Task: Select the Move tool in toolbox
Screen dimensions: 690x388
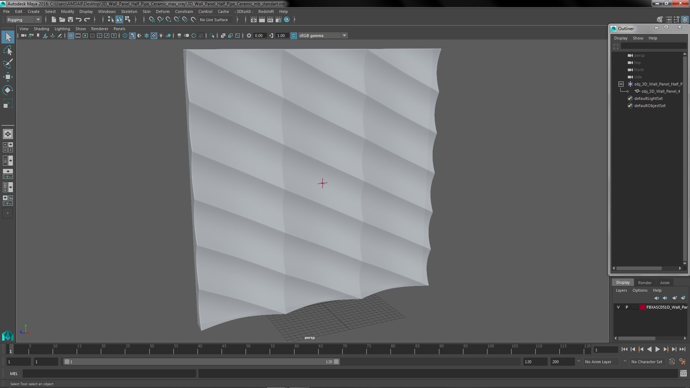Action: coord(8,77)
